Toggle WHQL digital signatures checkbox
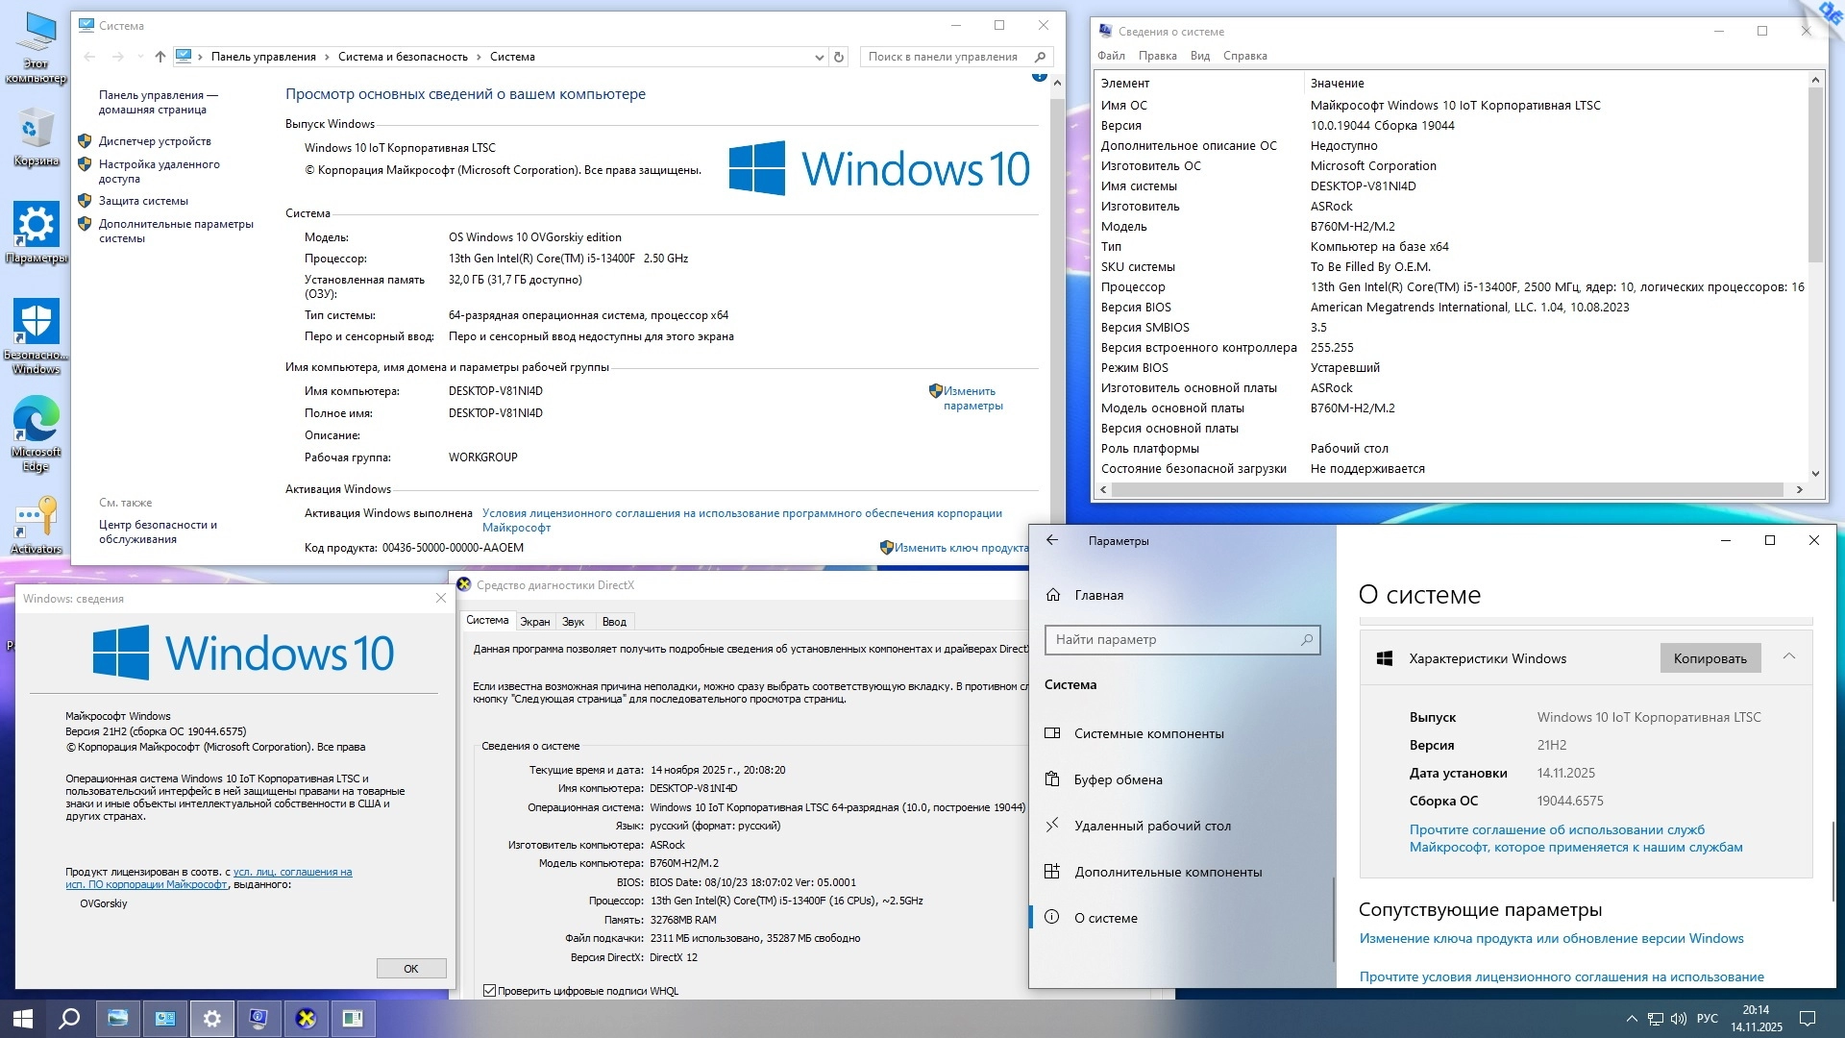Viewport: 1845px width, 1038px height. click(490, 991)
